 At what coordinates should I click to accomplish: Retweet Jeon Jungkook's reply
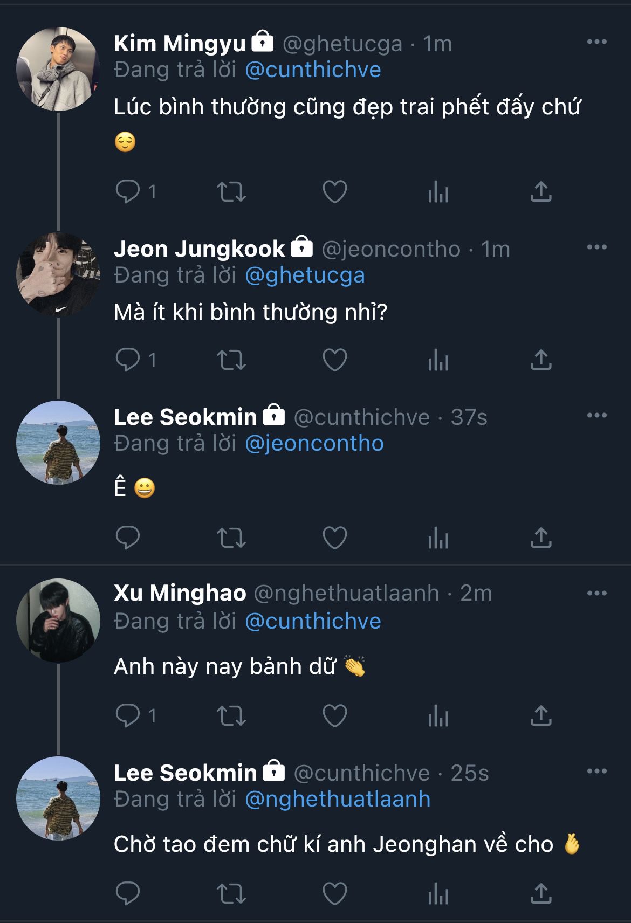(x=231, y=360)
